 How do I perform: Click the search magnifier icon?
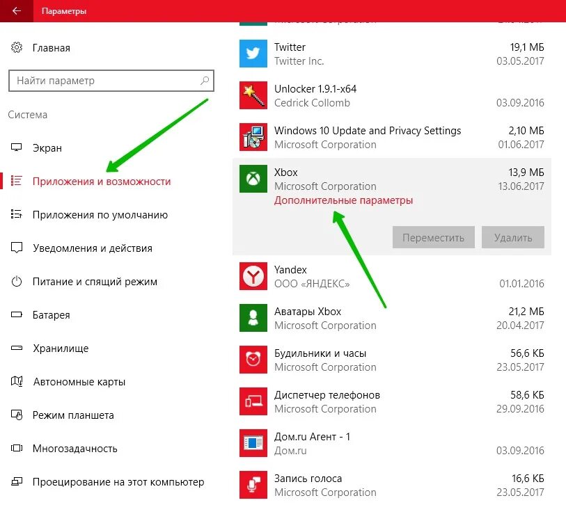click(205, 80)
